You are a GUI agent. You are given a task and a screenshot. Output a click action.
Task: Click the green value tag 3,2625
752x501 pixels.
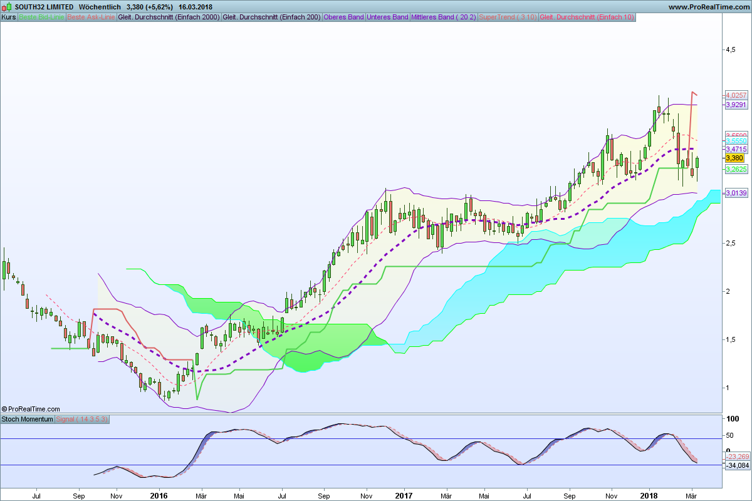point(736,169)
